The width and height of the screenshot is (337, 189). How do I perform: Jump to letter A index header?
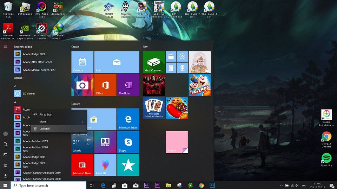point(15,102)
